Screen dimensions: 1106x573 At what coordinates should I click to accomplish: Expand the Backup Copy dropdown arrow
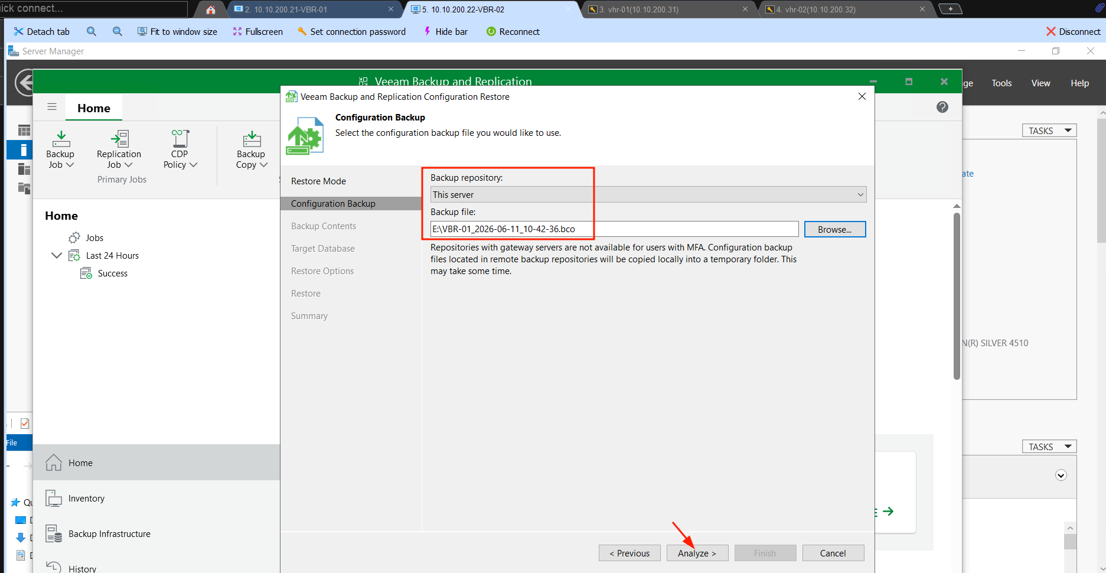click(x=263, y=165)
